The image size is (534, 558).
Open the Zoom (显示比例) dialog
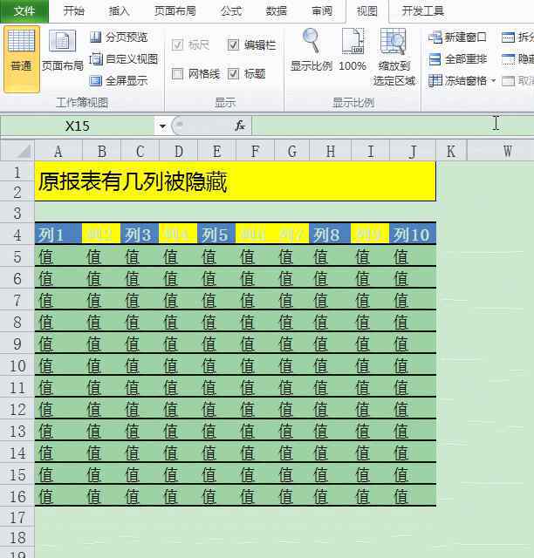[x=311, y=50]
